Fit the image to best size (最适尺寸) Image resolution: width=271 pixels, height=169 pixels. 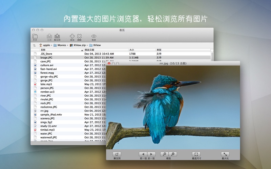[x=196, y=154]
